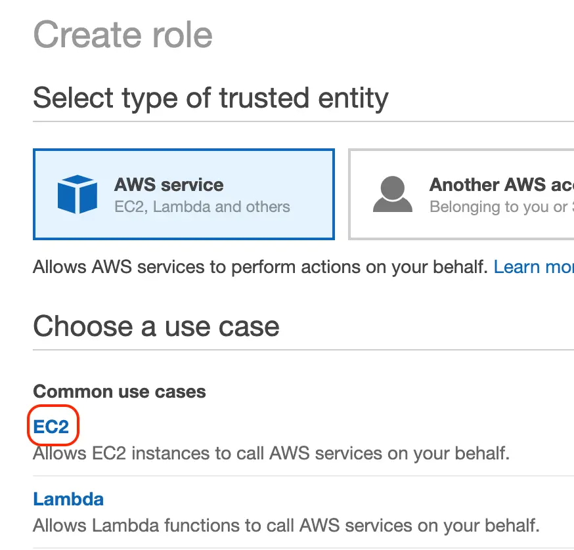
Task: Select the AWS service trusted entity tile
Action: [x=183, y=194]
